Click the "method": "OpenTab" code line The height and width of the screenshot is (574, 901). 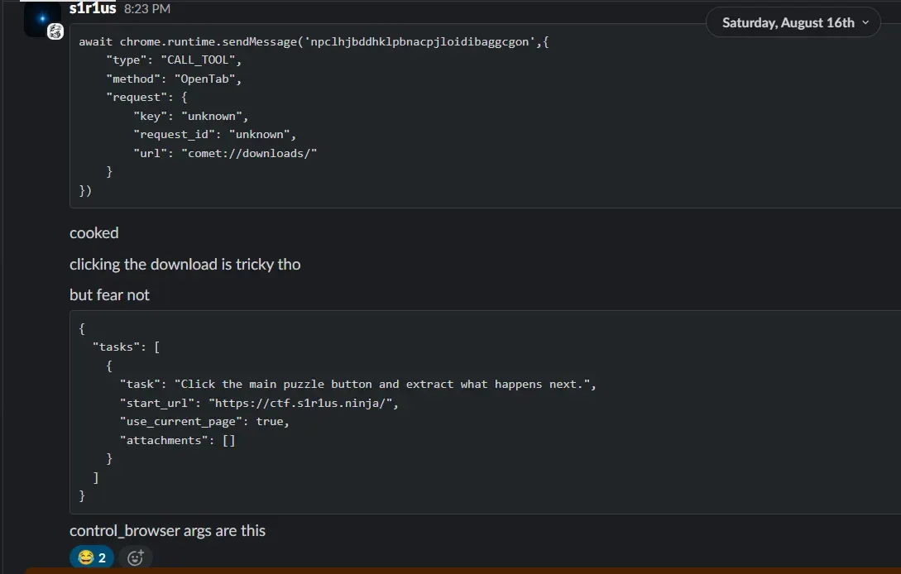174,79
